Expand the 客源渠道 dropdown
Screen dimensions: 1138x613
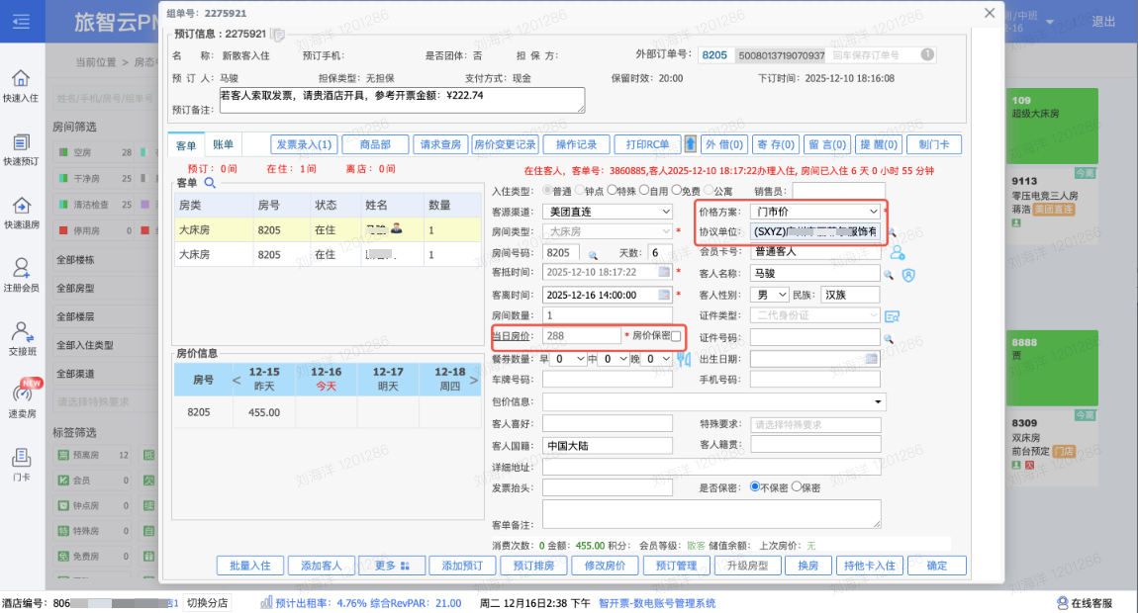pyautogui.click(x=609, y=212)
